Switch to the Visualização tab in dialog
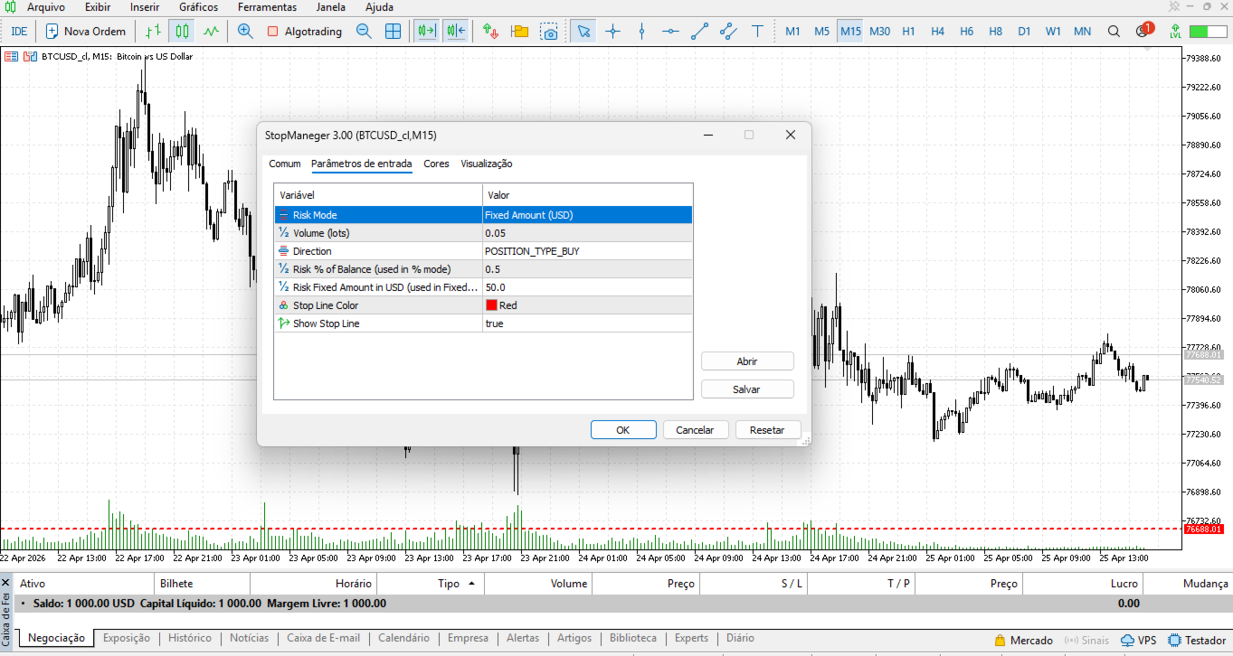This screenshot has width=1233, height=656. coord(487,164)
